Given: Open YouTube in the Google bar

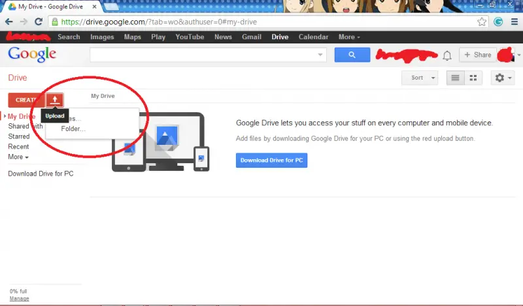Looking at the screenshot, I should point(190,37).
